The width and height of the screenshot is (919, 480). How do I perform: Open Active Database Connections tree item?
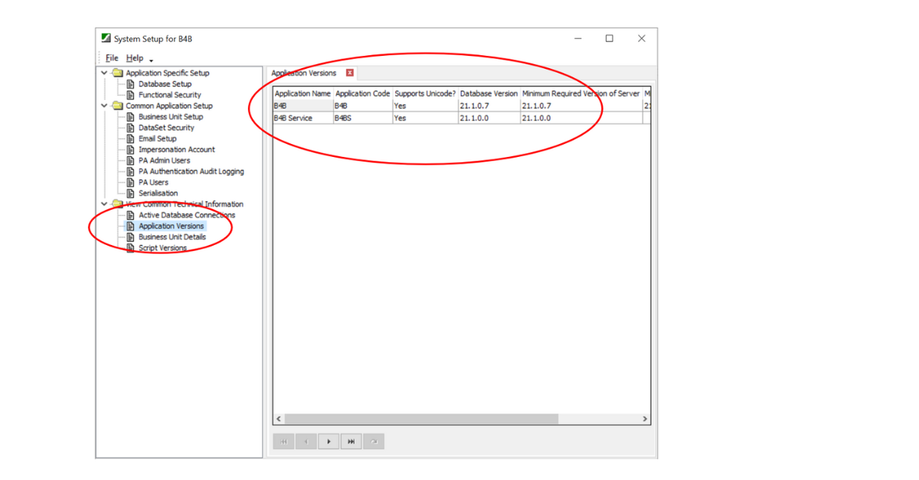tap(187, 215)
